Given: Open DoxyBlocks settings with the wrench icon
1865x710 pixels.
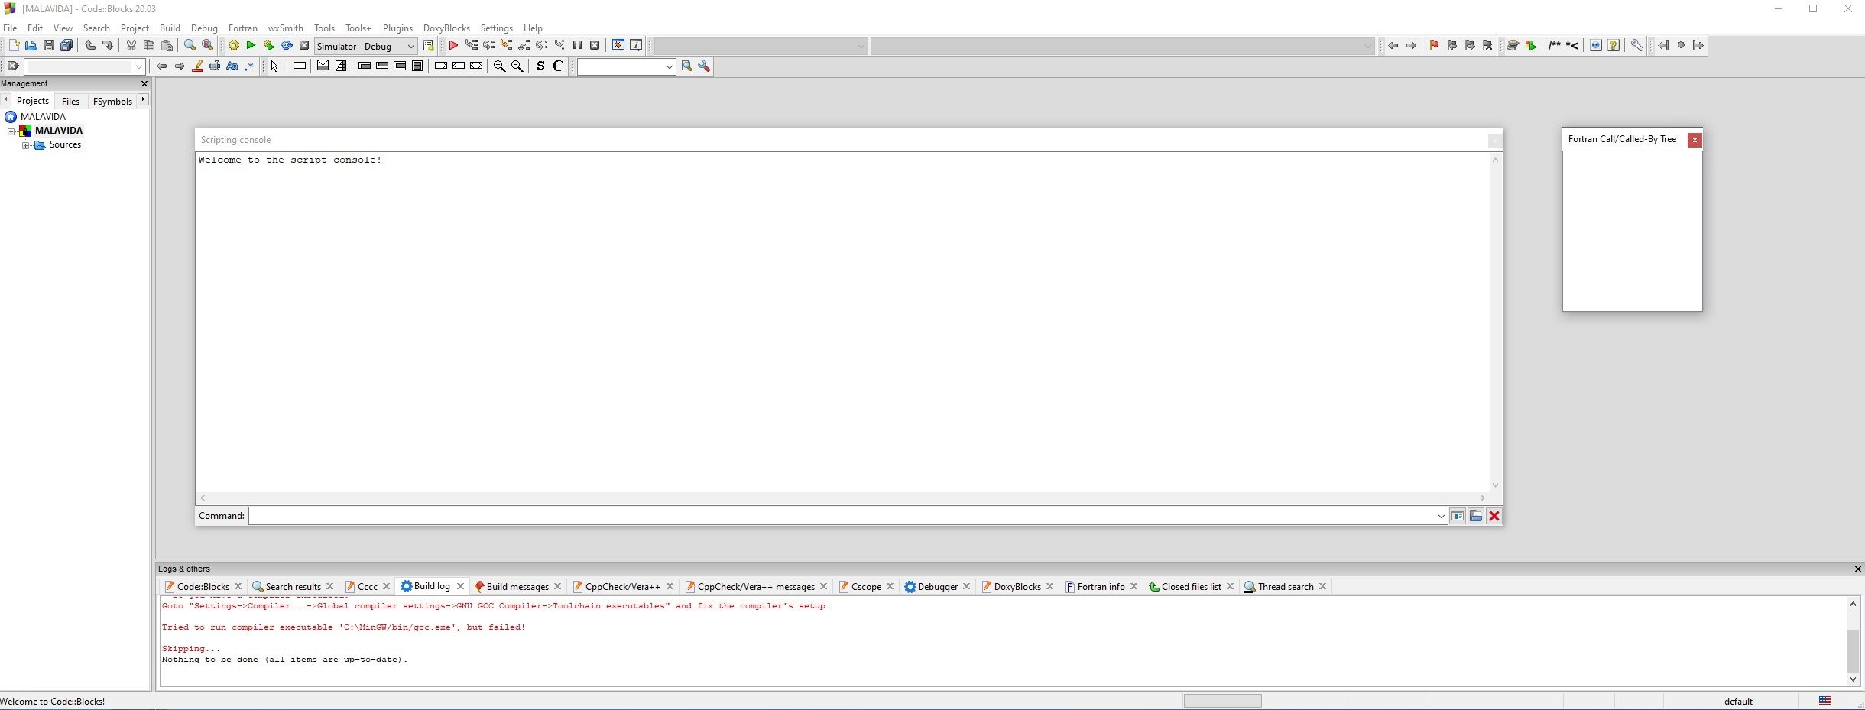Looking at the screenshot, I should point(1636,45).
